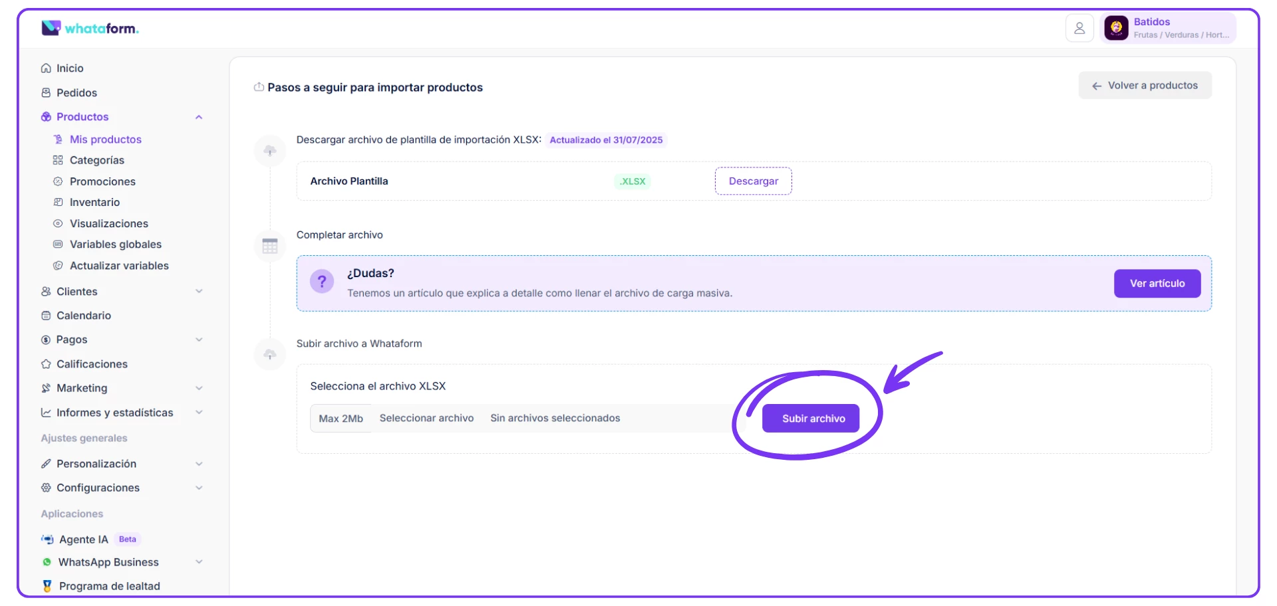The image size is (1277, 606).
Task: Click Ver artículo button
Action: 1157,284
